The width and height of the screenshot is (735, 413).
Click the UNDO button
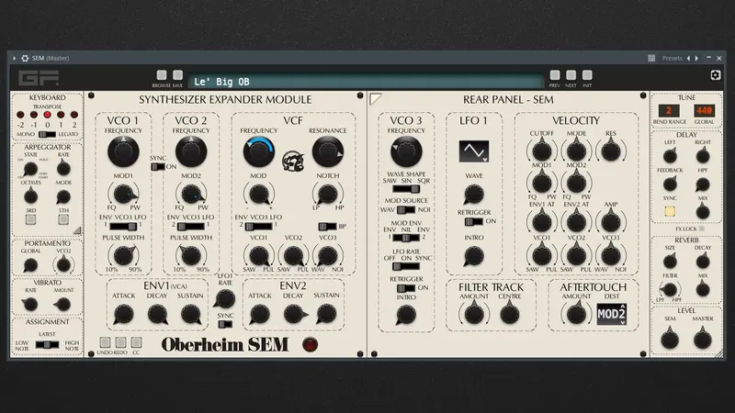105,342
